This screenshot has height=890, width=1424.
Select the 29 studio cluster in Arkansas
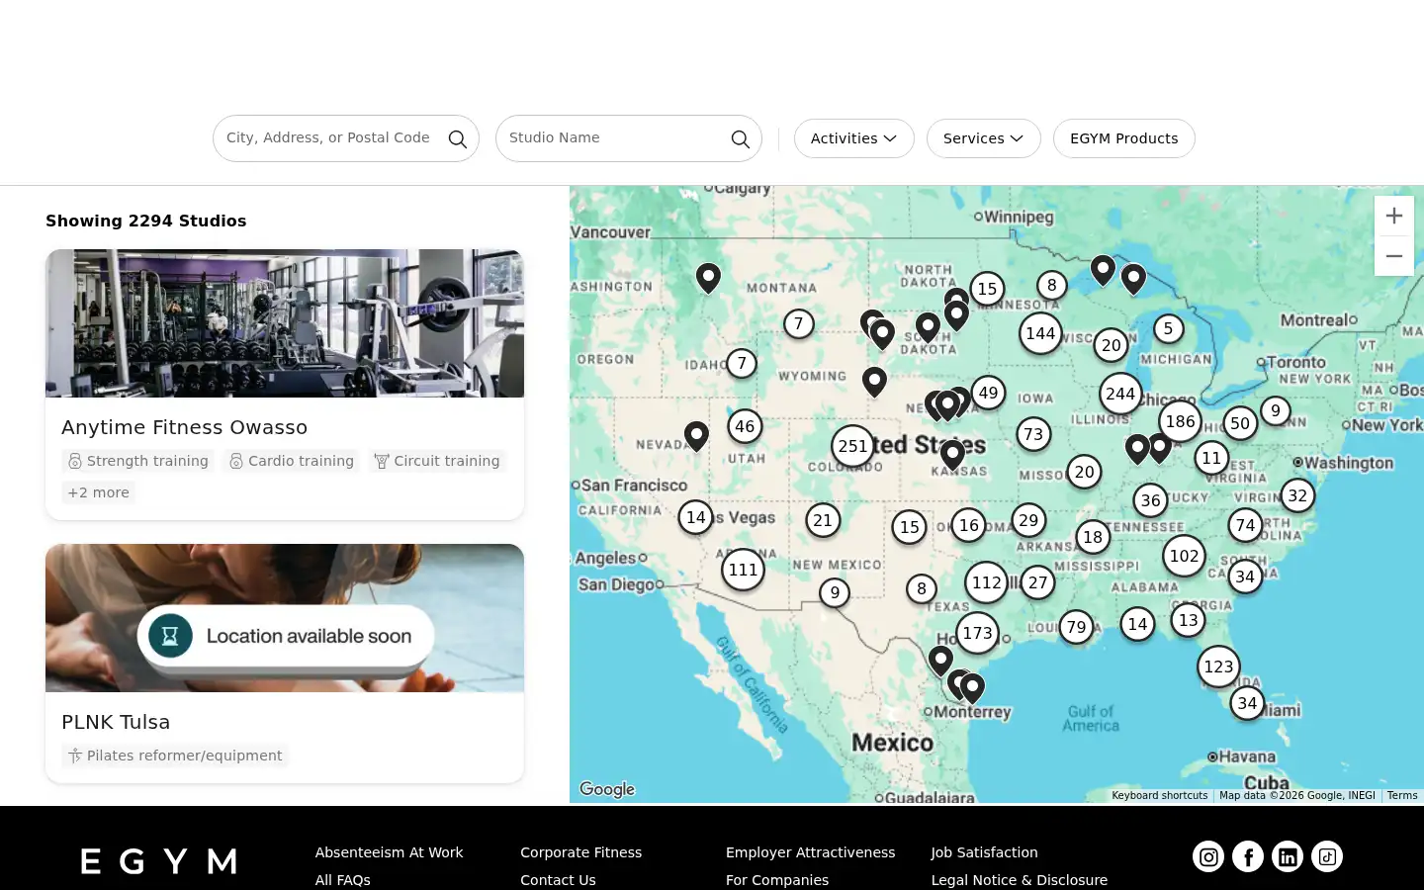1028,520
